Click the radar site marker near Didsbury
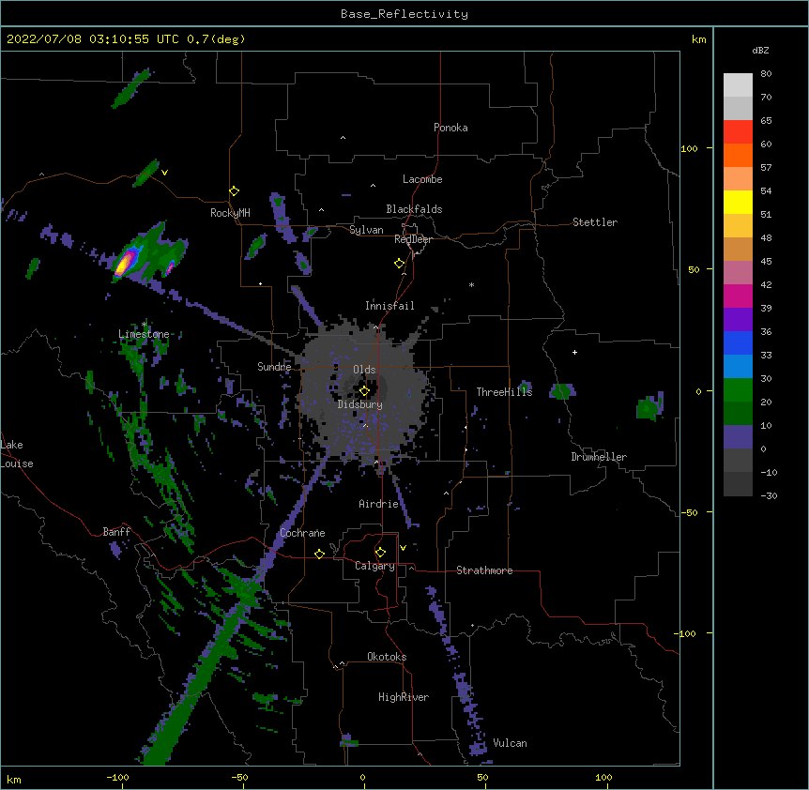Viewport: 809px width, 790px height. point(364,391)
